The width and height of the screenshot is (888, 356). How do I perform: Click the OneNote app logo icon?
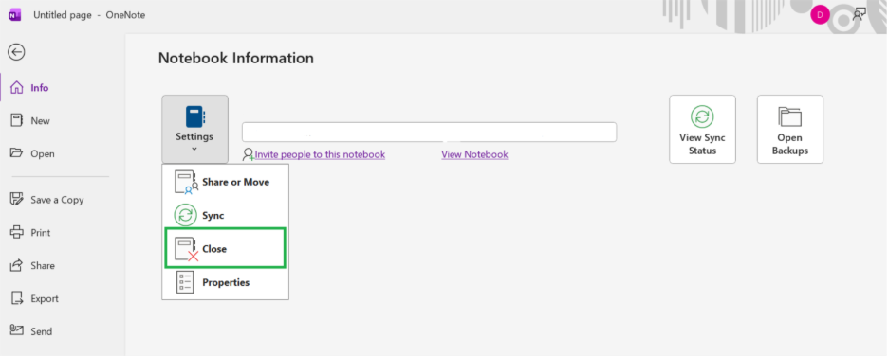(x=15, y=15)
